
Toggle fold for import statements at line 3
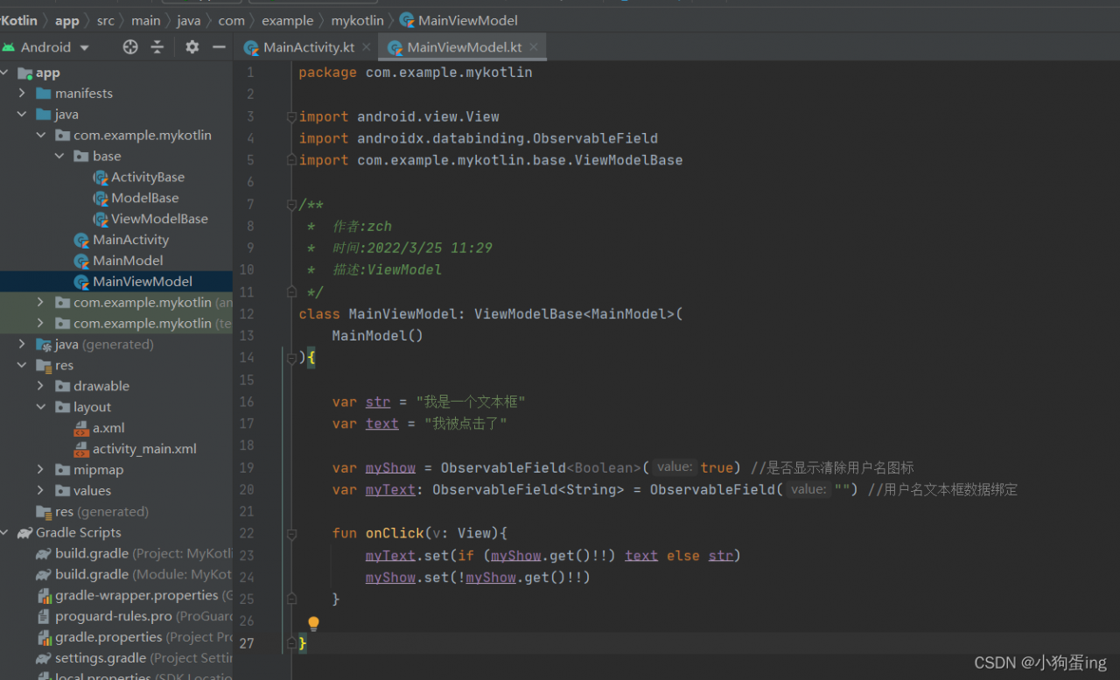291,117
